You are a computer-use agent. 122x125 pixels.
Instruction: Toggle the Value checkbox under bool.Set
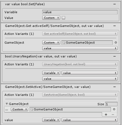tap(63, 18)
